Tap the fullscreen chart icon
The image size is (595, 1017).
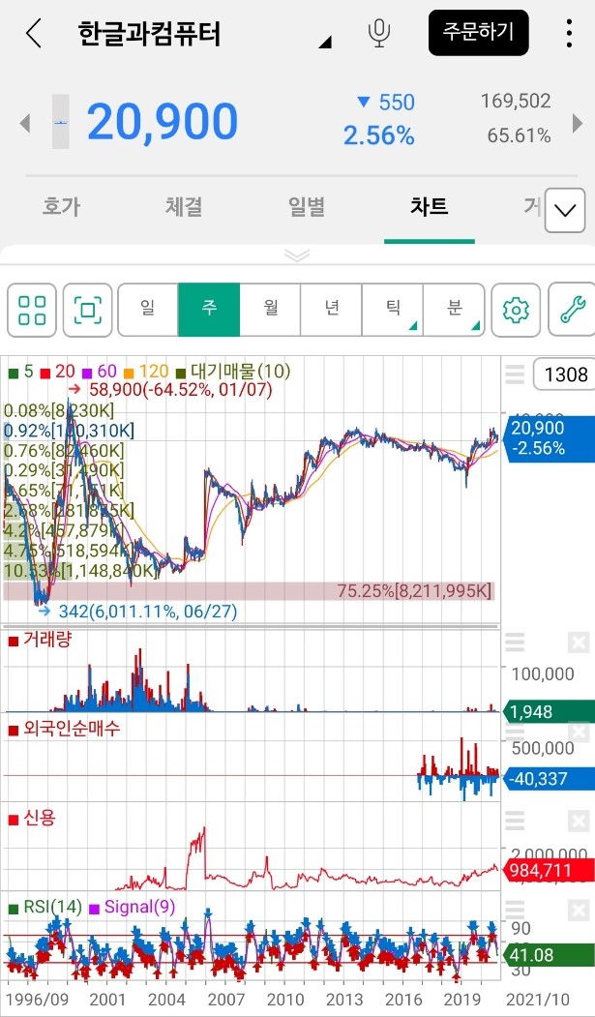click(87, 310)
